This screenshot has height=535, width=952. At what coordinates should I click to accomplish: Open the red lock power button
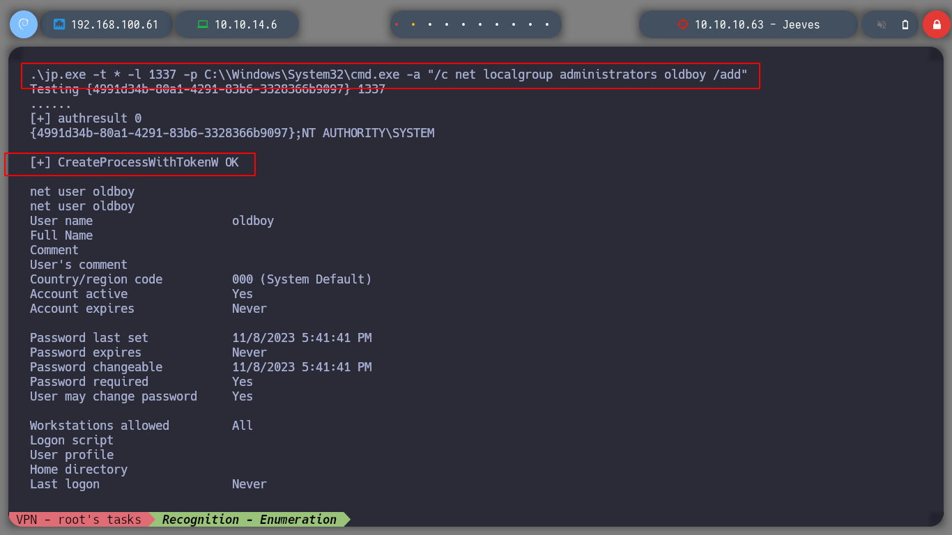pyautogui.click(x=937, y=24)
